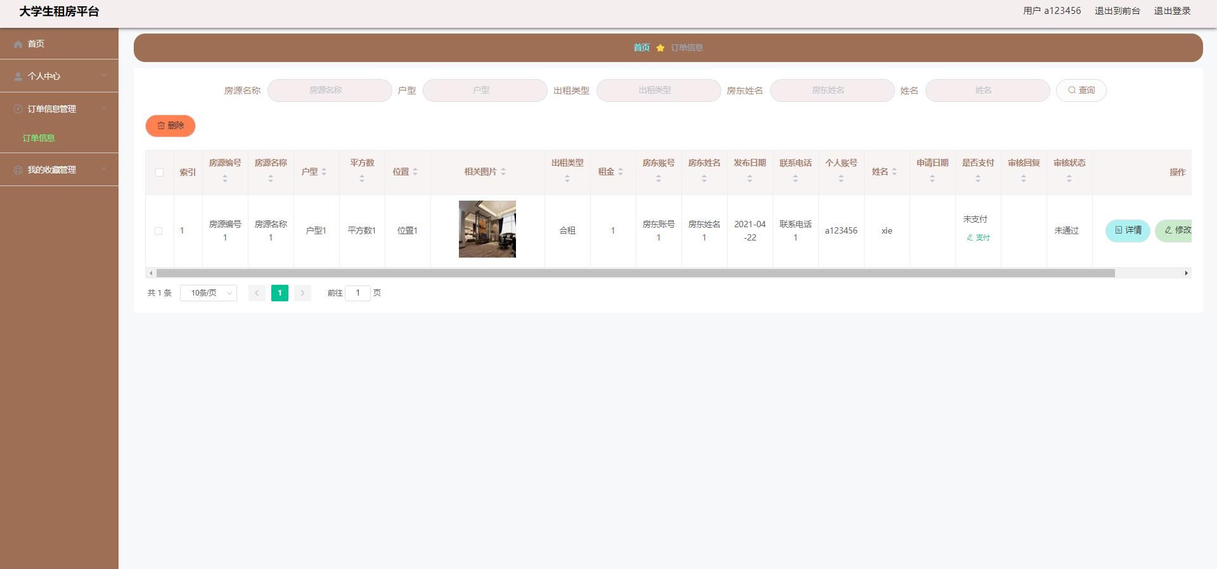
Task: Click the home icon in the sidebar
Action: point(18,44)
